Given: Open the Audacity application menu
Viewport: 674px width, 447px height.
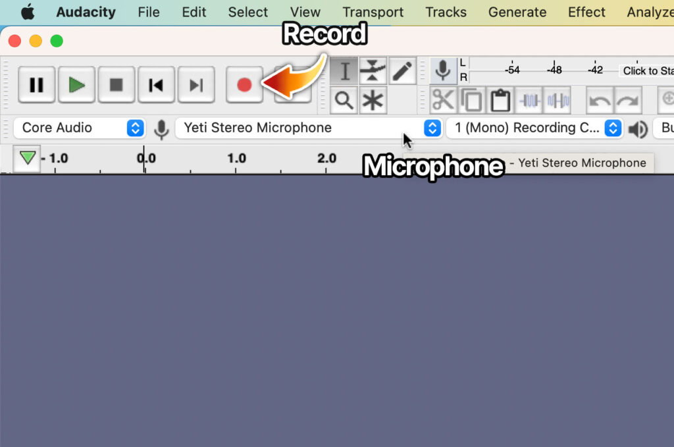Looking at the screenshot, I should [86, 12].
